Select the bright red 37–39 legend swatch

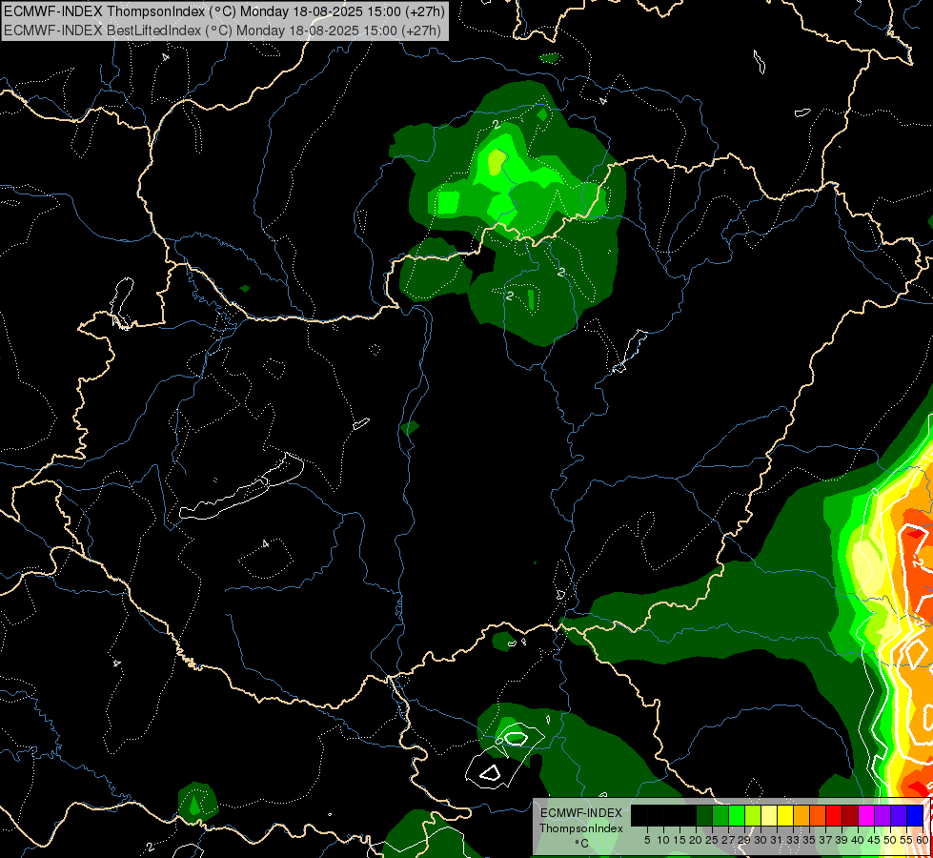click(834, 815)
